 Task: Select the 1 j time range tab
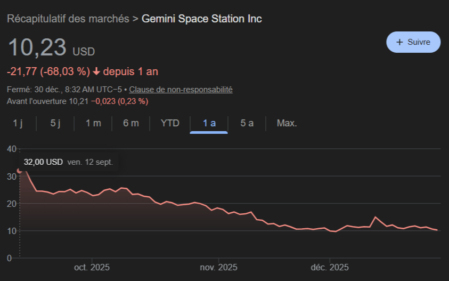[18, 123]
